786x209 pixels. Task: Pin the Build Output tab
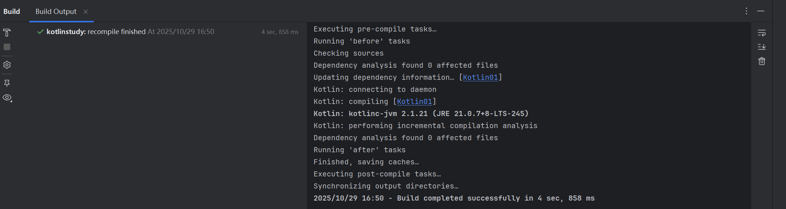[x=7, y=83]
